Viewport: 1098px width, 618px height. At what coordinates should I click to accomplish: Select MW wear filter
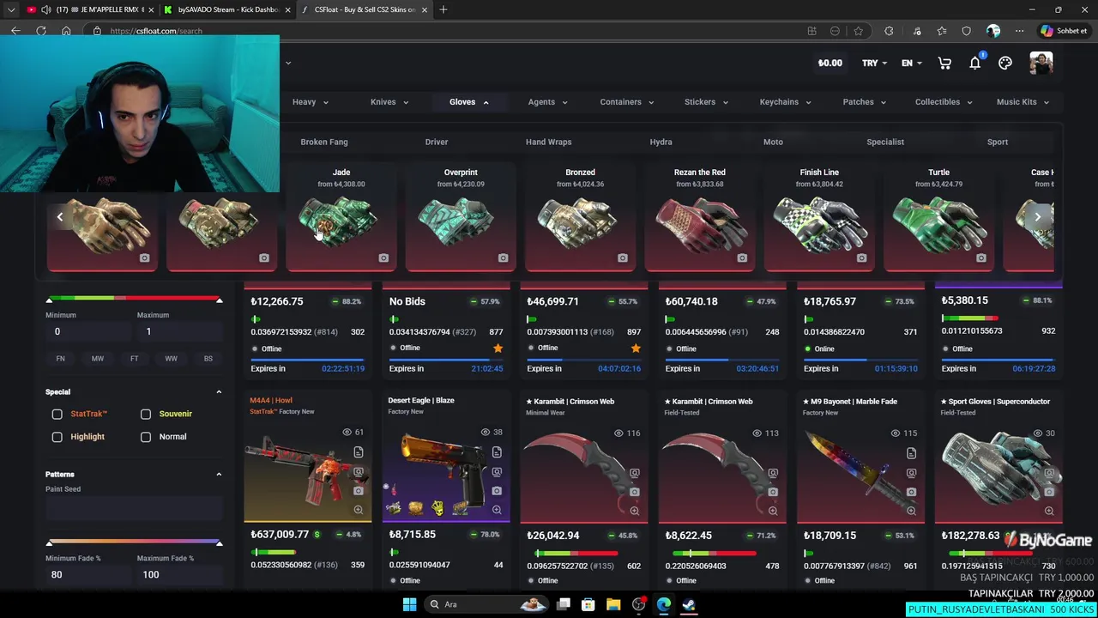pyautogui.click(x=97, y=359)
